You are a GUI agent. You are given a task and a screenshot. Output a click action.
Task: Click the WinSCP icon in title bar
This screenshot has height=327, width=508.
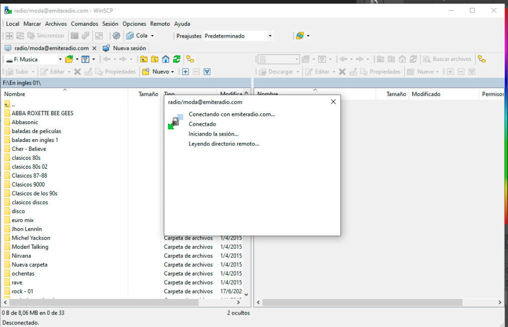[8, 10]
